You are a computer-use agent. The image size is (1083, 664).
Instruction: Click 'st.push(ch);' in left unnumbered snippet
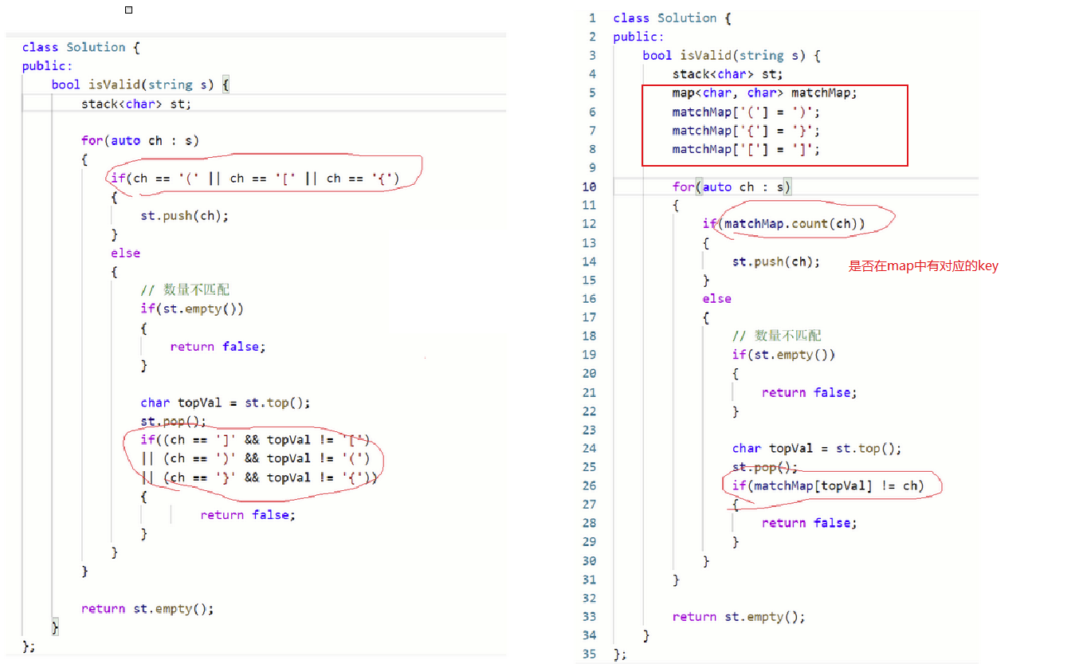(185, 215)
